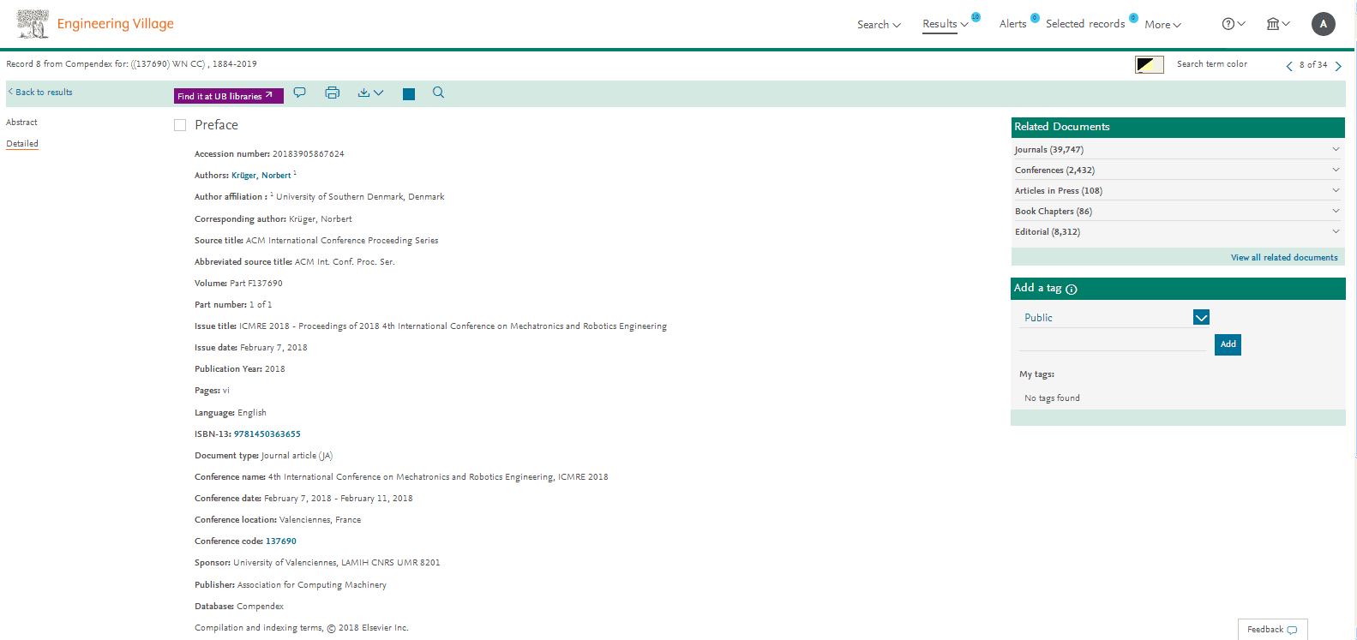
Task: Open author Krüger, Norbert link
Action: coord(261,176)
